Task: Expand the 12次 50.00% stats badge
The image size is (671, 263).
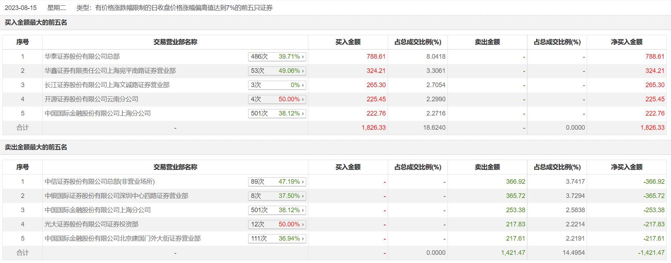Action: click(x=277, y=224)
